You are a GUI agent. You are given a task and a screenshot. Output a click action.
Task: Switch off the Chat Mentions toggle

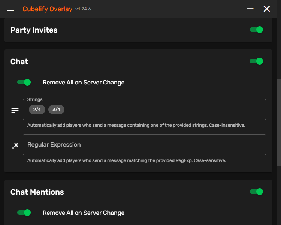click(256, 192)
